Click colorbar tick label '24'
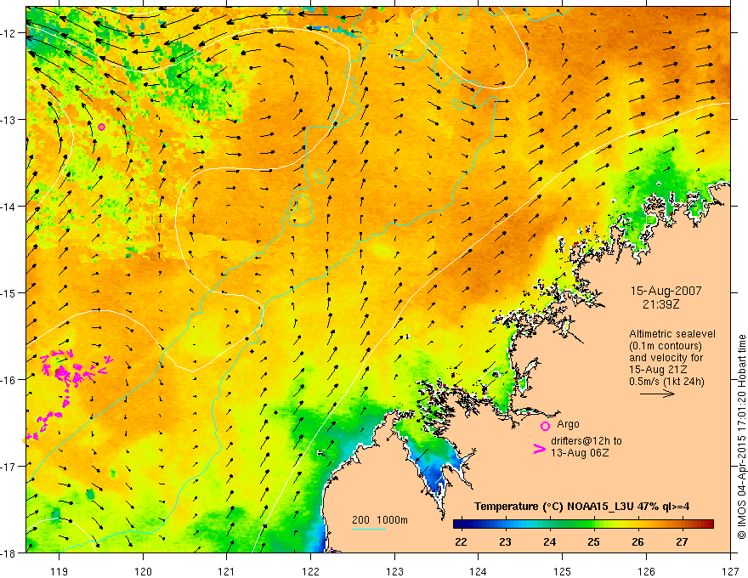 point(550,541)
